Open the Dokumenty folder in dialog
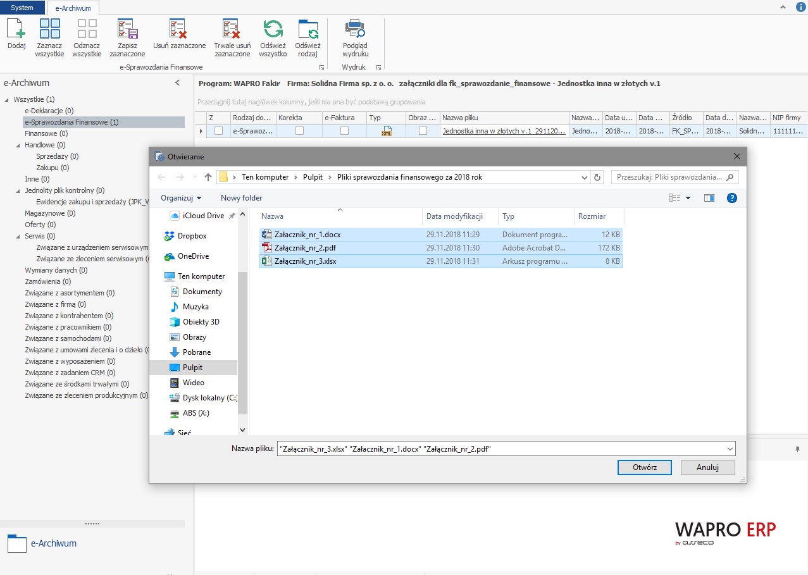This screenshot has width=808, height=575. 196,292
